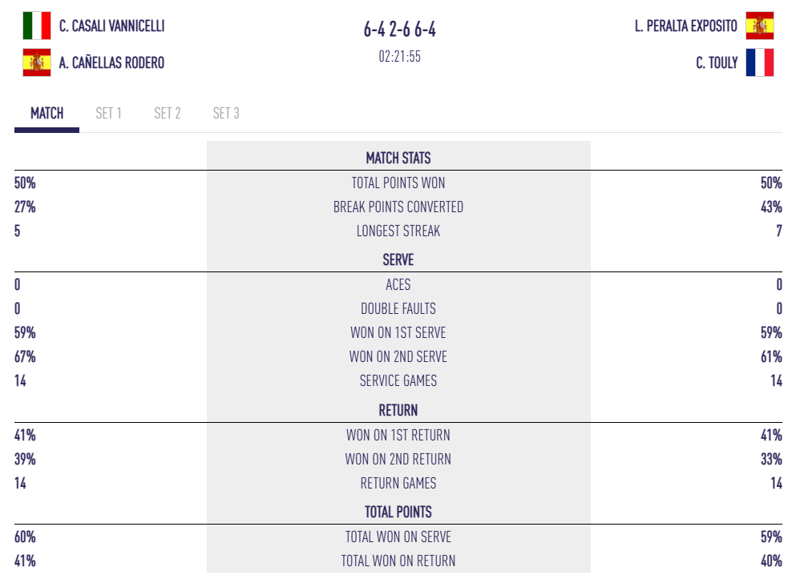This screenshot has height=583, width=796.
Task: Click the MATCH STATS section heading
Action: 398,158
